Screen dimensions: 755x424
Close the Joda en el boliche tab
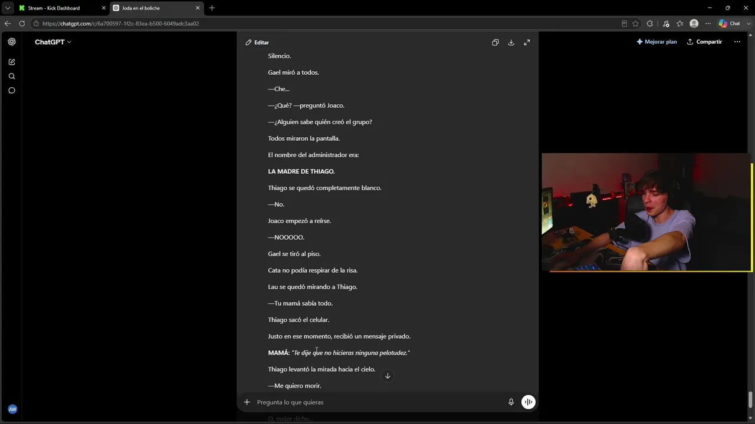coord(198,8)
